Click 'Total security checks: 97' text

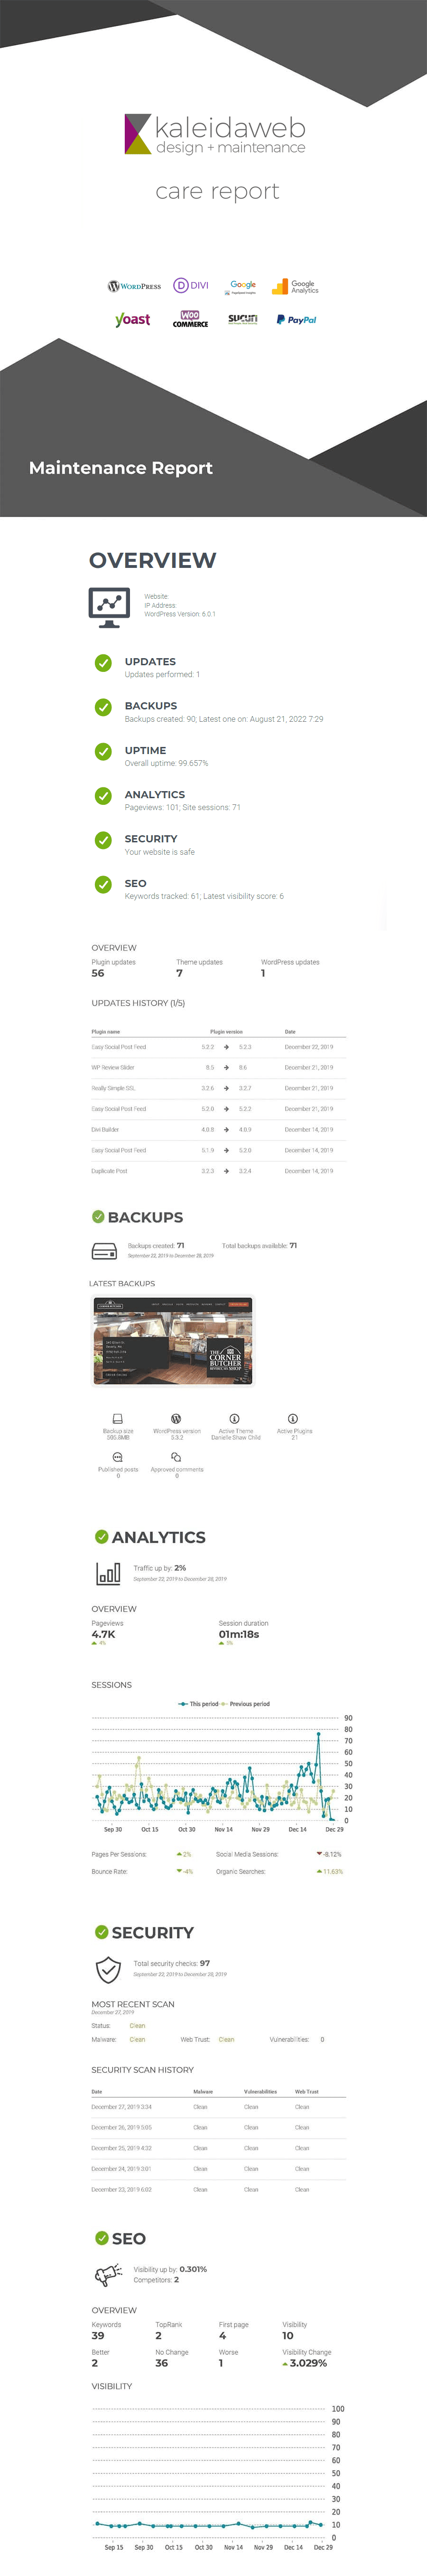[x=172, y=1963]
